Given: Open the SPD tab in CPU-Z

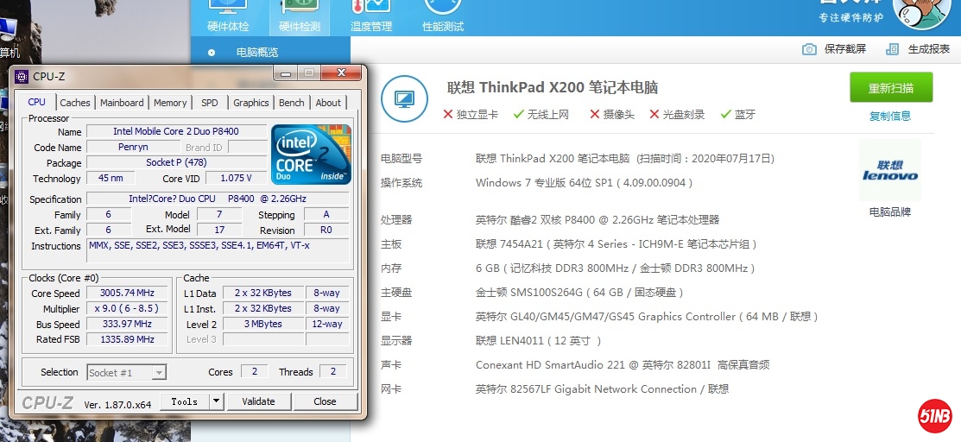Looking at the screenshot, I should click(x=210, y=103).
